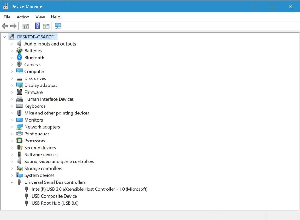Click the USB Composite Device plug icon

click(x=27, y=196)
